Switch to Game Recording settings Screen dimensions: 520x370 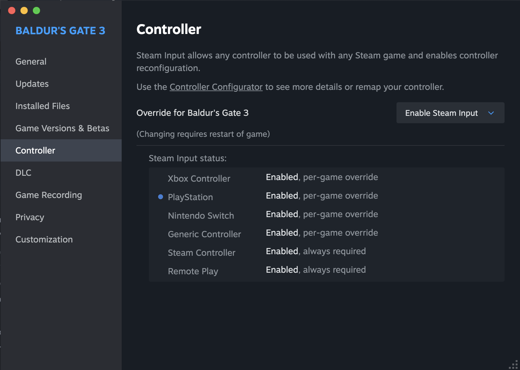click(x=49, y=195)
